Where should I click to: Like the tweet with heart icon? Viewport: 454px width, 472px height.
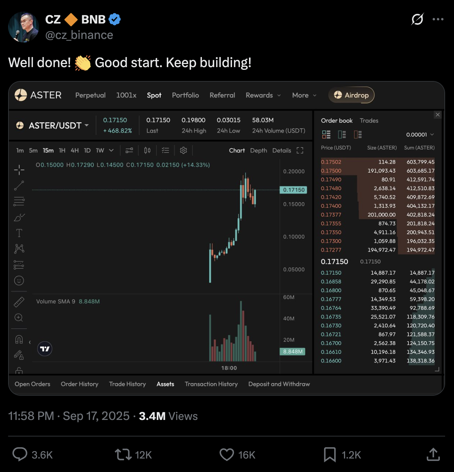click(x=227, y=455)
